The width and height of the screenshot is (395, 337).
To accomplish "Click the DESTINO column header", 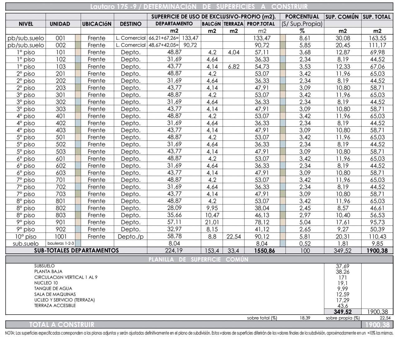I will click(131, 24).
